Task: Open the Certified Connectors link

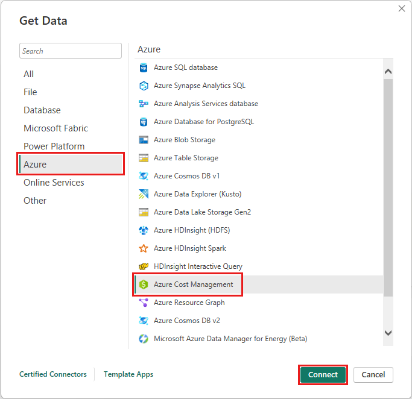Action: point(53,374)
